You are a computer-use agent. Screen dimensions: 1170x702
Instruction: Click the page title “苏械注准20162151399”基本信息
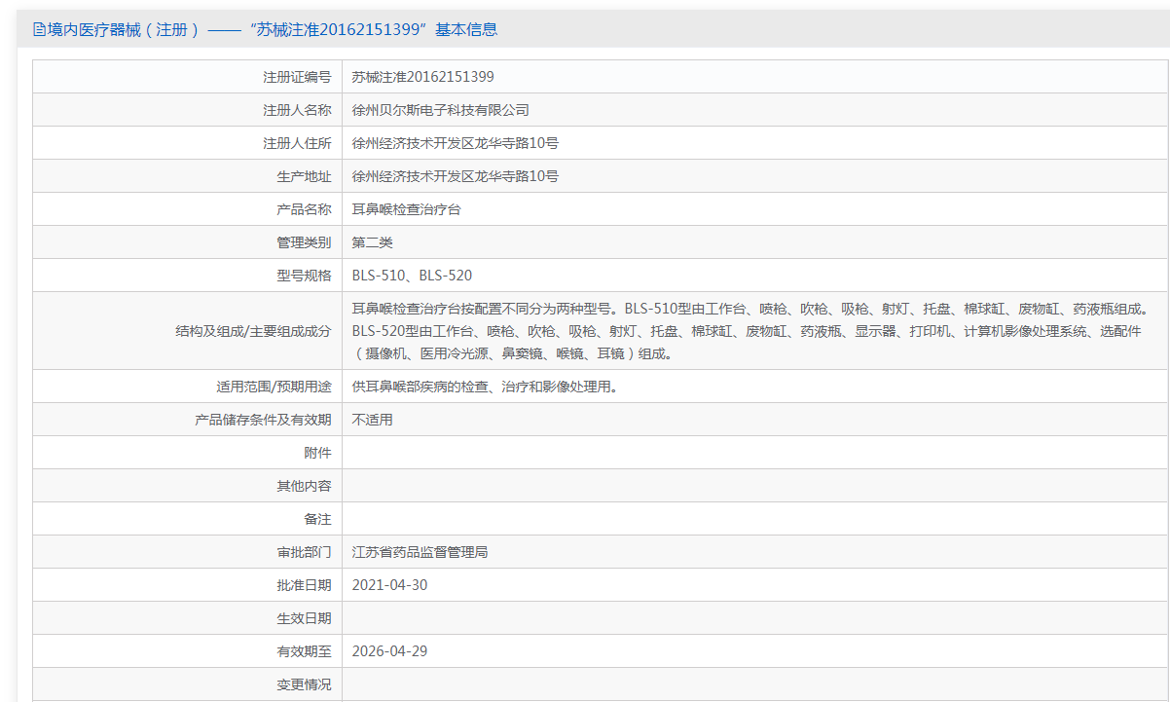pyautogui.click(x=373, y=29)
